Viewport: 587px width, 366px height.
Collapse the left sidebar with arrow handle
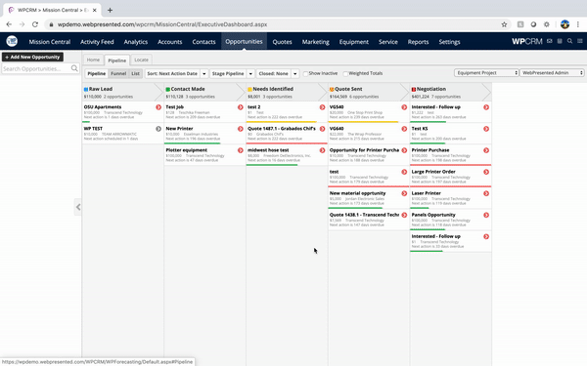click(x=78, y=207)
